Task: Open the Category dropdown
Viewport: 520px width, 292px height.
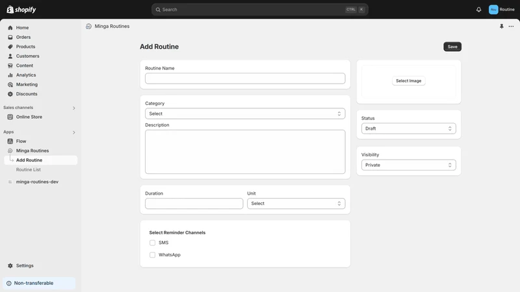Action: click(245, 114)
